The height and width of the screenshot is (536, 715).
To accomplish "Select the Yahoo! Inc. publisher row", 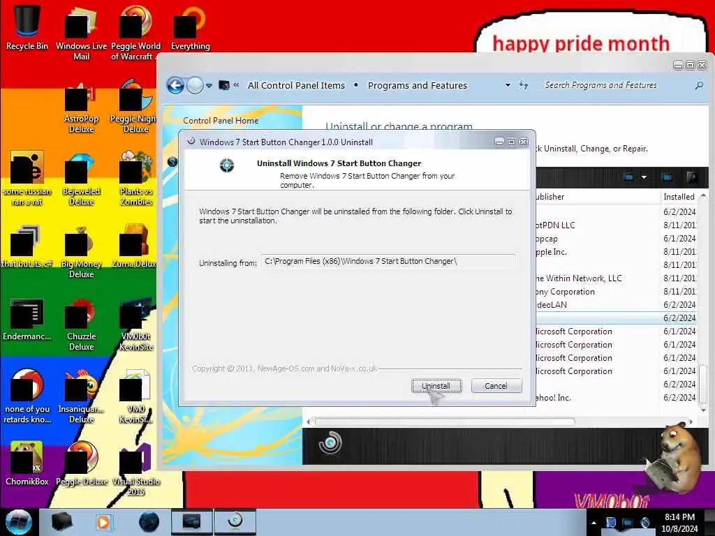I will pyautogui.click(x=617, y=398).
